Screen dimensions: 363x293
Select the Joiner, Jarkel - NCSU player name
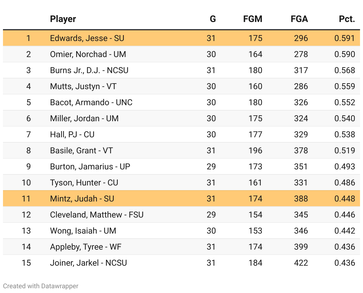(x=89, y=263)
